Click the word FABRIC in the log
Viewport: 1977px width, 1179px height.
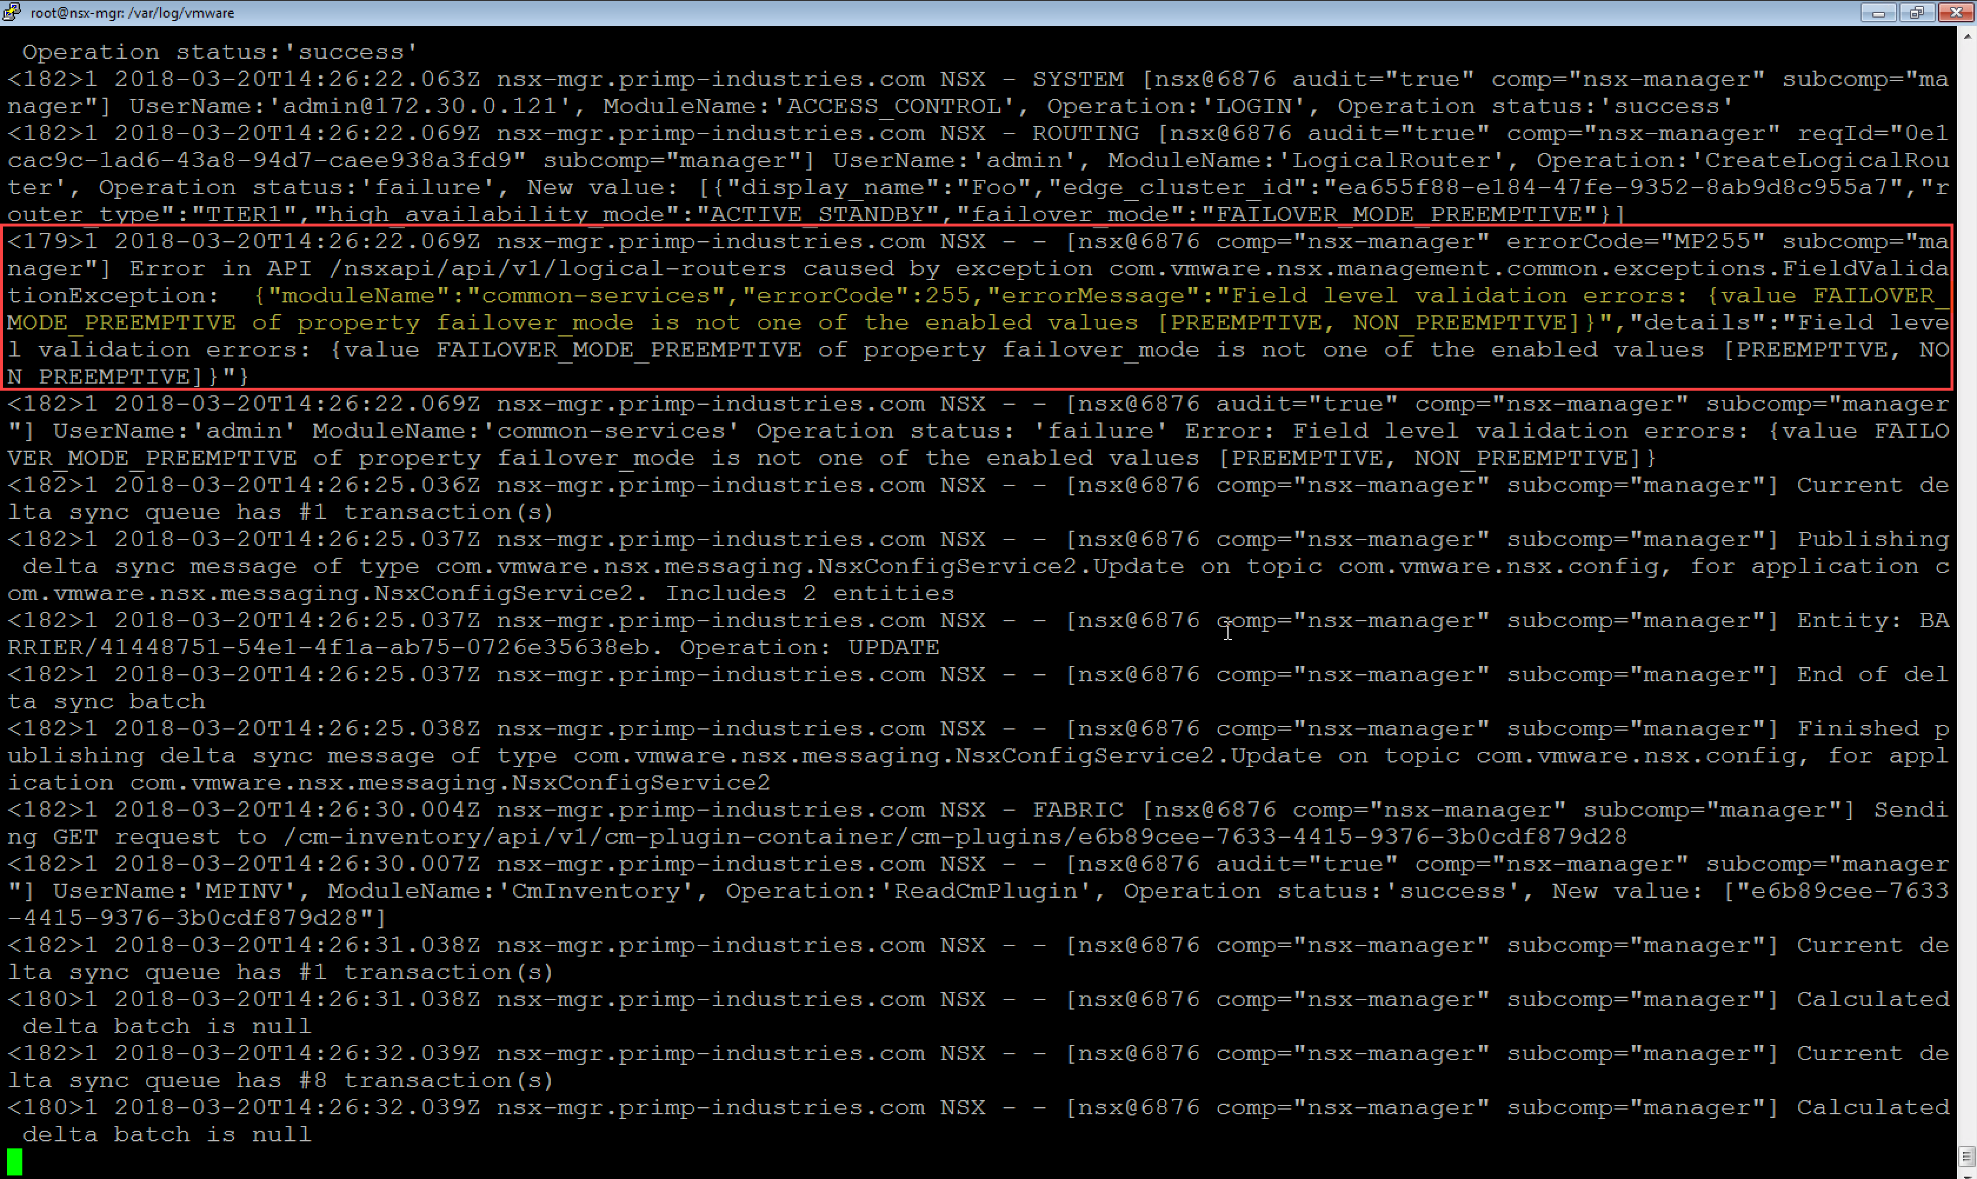tap(1077, 810)
